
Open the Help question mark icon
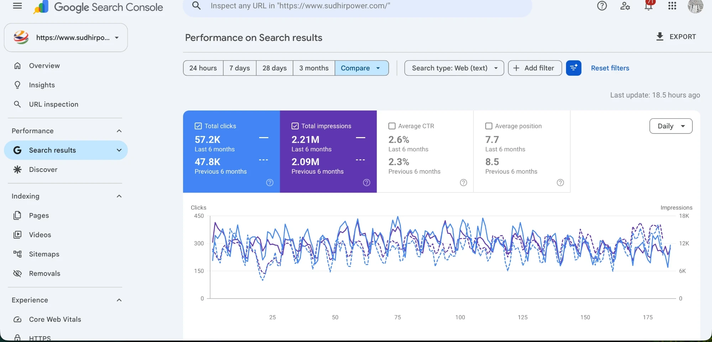[x=602, y=6]
